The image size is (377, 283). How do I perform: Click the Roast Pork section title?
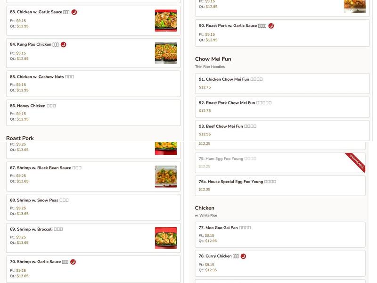[21, 138]
